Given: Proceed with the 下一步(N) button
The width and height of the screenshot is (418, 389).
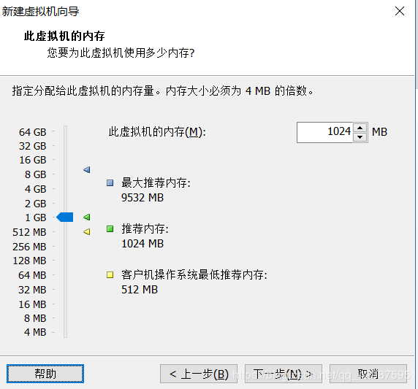Looking at the screenshot, I should tap(284, 374).
